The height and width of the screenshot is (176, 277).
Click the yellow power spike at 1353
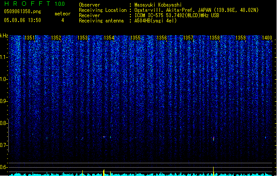coord(82,173)
